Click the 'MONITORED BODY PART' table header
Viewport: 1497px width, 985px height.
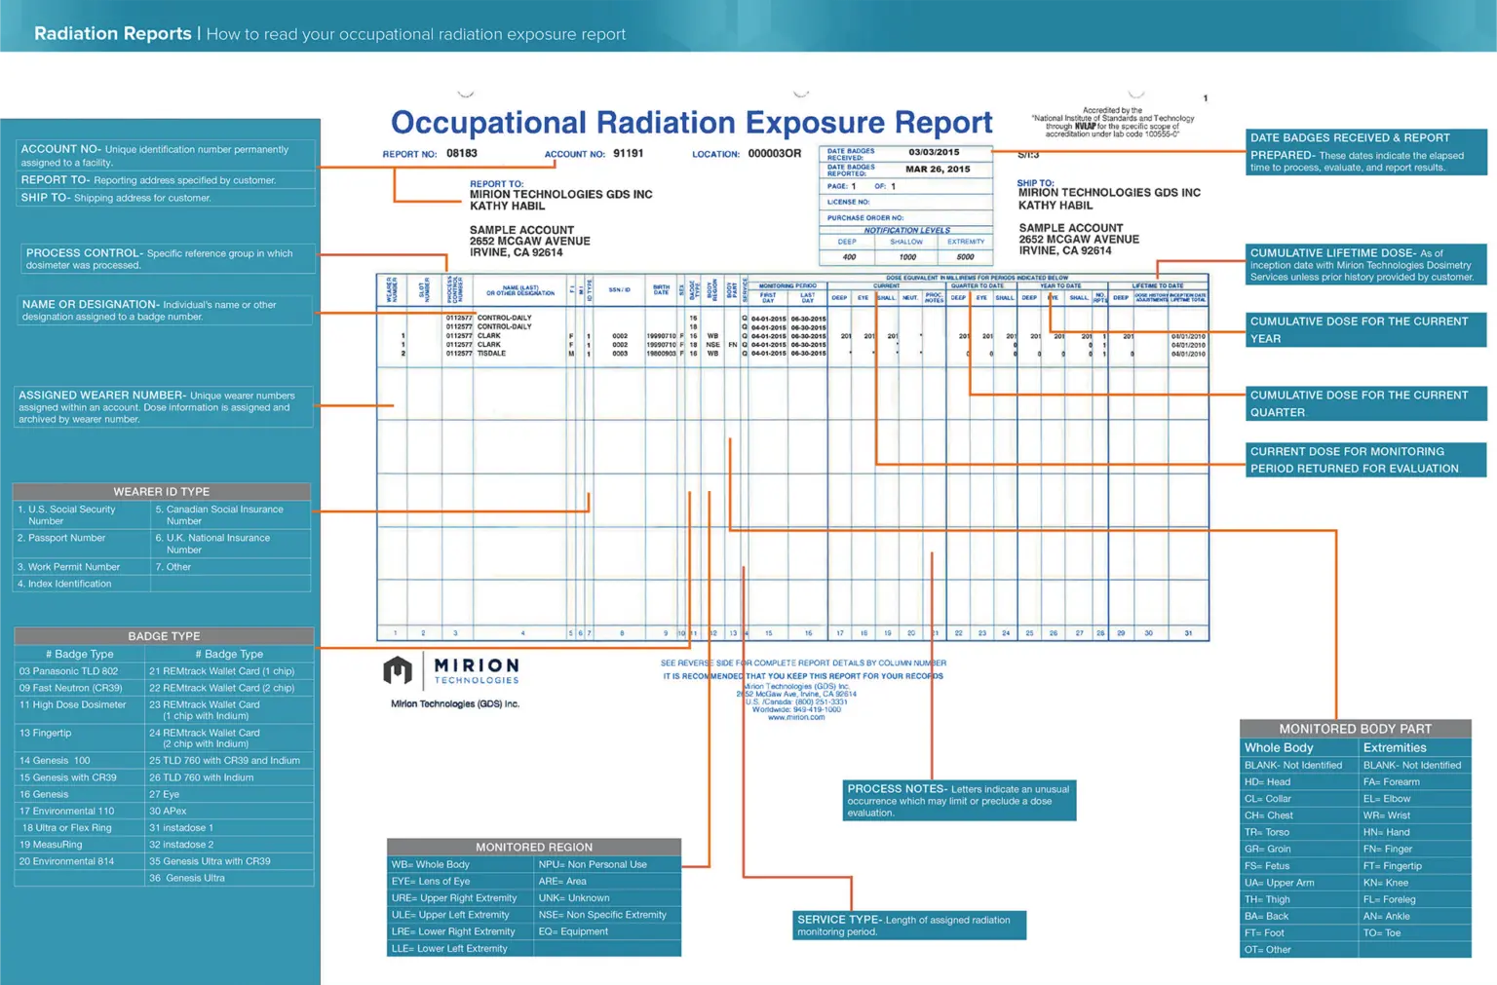(x=1355, y=729)
